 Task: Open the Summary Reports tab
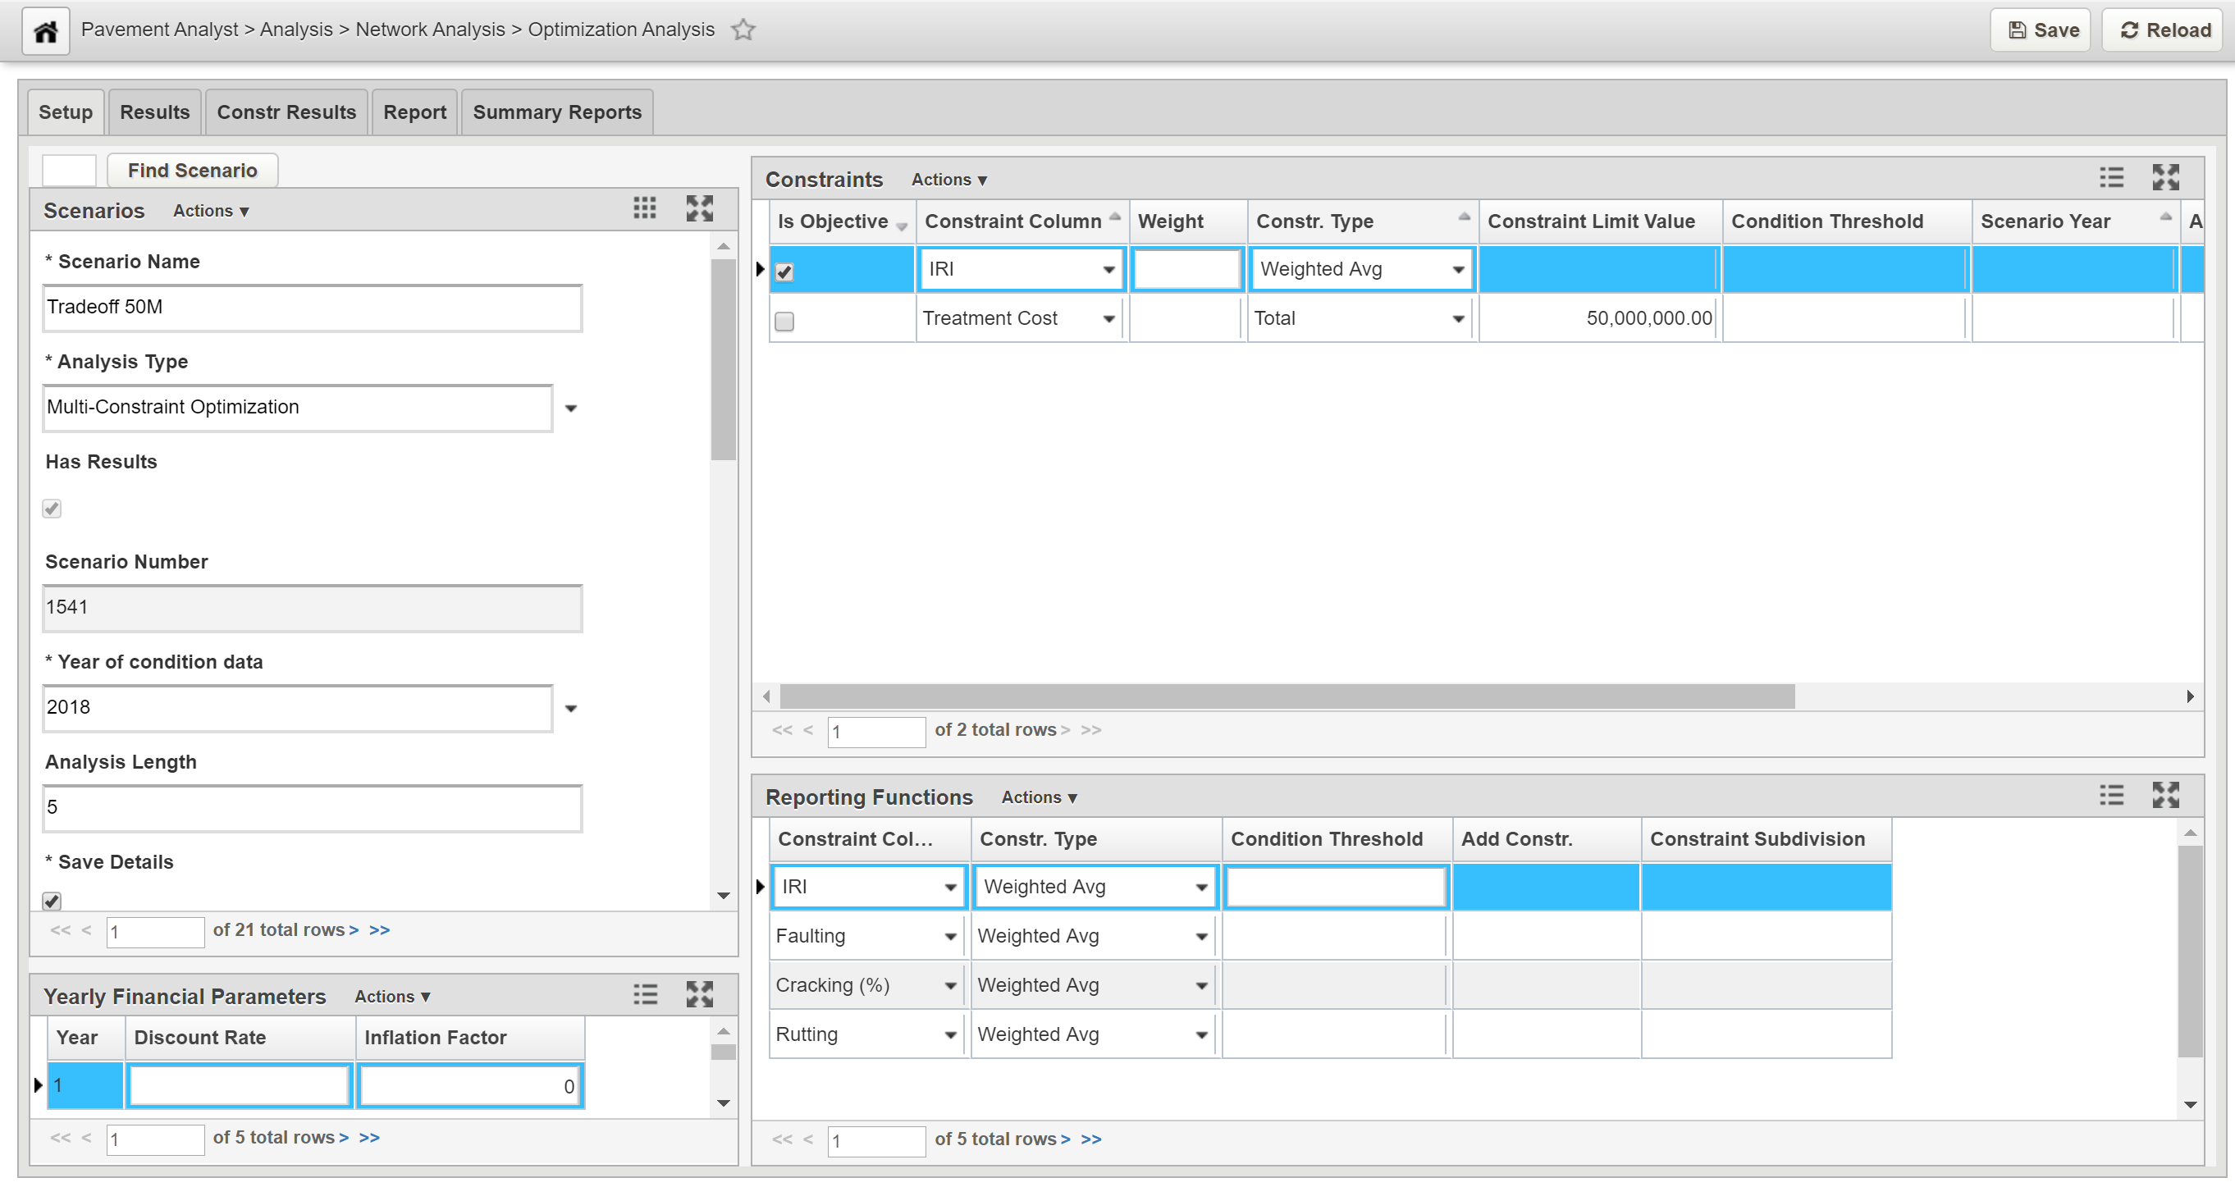(x=557, y=112)
